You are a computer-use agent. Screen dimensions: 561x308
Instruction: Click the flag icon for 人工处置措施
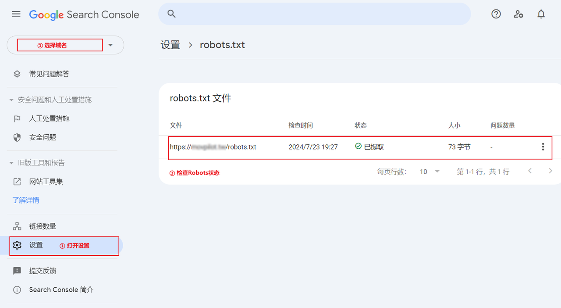click(17, 118)
